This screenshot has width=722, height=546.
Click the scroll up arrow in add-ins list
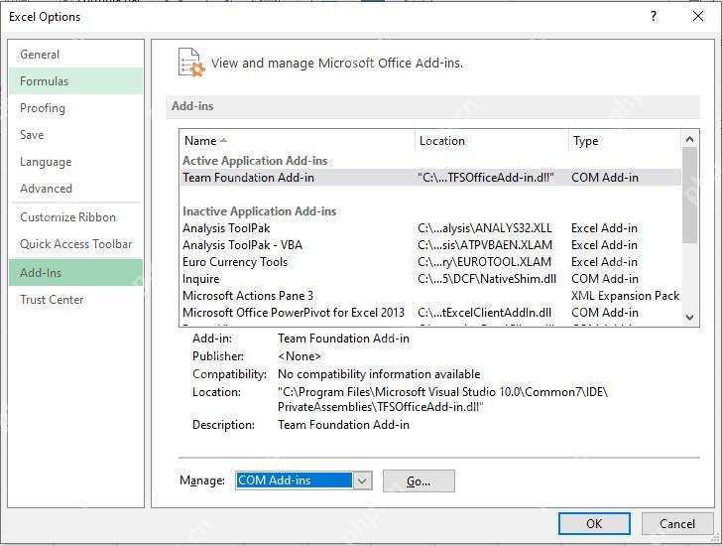[x=689, y=139]
